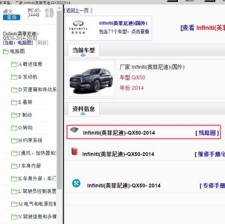Viewport: 225px width, 224px height.
Task: Select the 当前车型 tab
Action: 83,51
